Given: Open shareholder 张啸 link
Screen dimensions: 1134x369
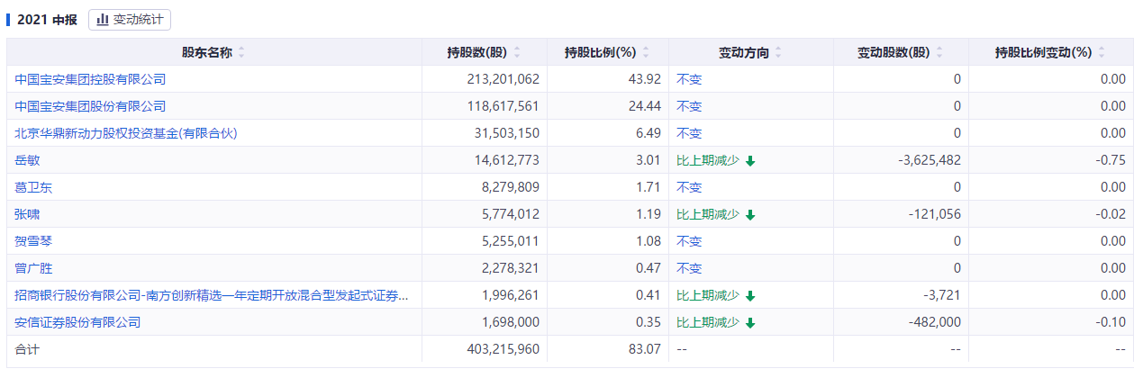Looking at the screenshot, I should point(27,214).
